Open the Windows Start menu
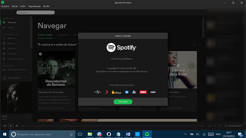246x138 pixels. click(5, 134)
